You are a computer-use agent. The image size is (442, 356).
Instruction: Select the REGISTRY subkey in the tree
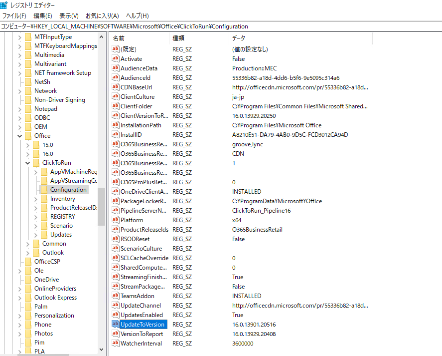[63, 216]
